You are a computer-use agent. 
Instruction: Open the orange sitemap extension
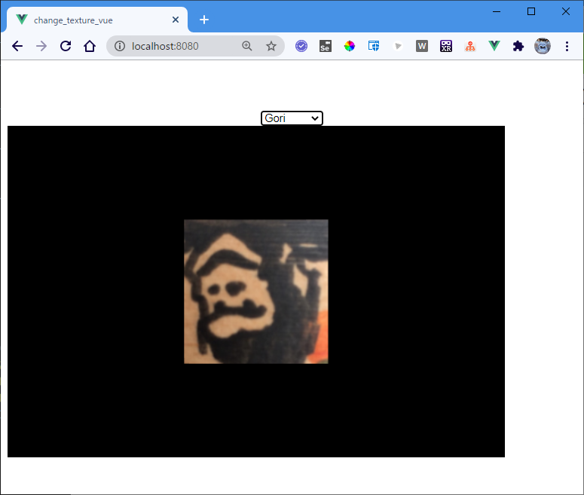click(x=470, y=46)
